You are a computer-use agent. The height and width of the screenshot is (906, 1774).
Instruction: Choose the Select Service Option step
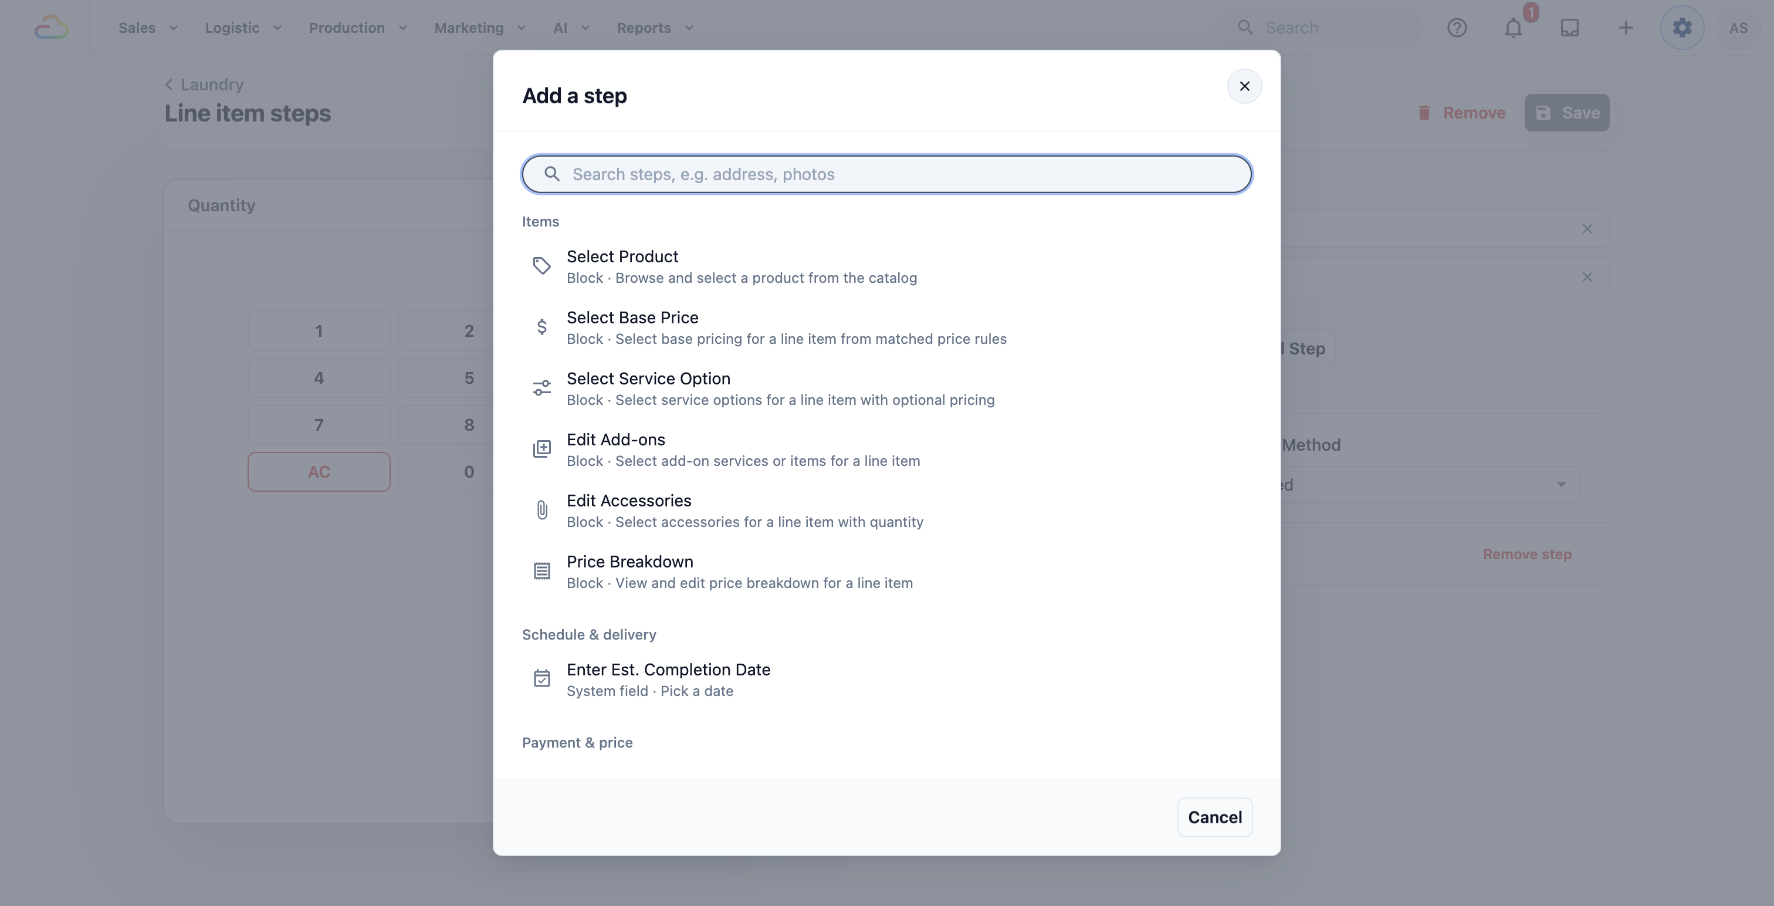(886, 388)
